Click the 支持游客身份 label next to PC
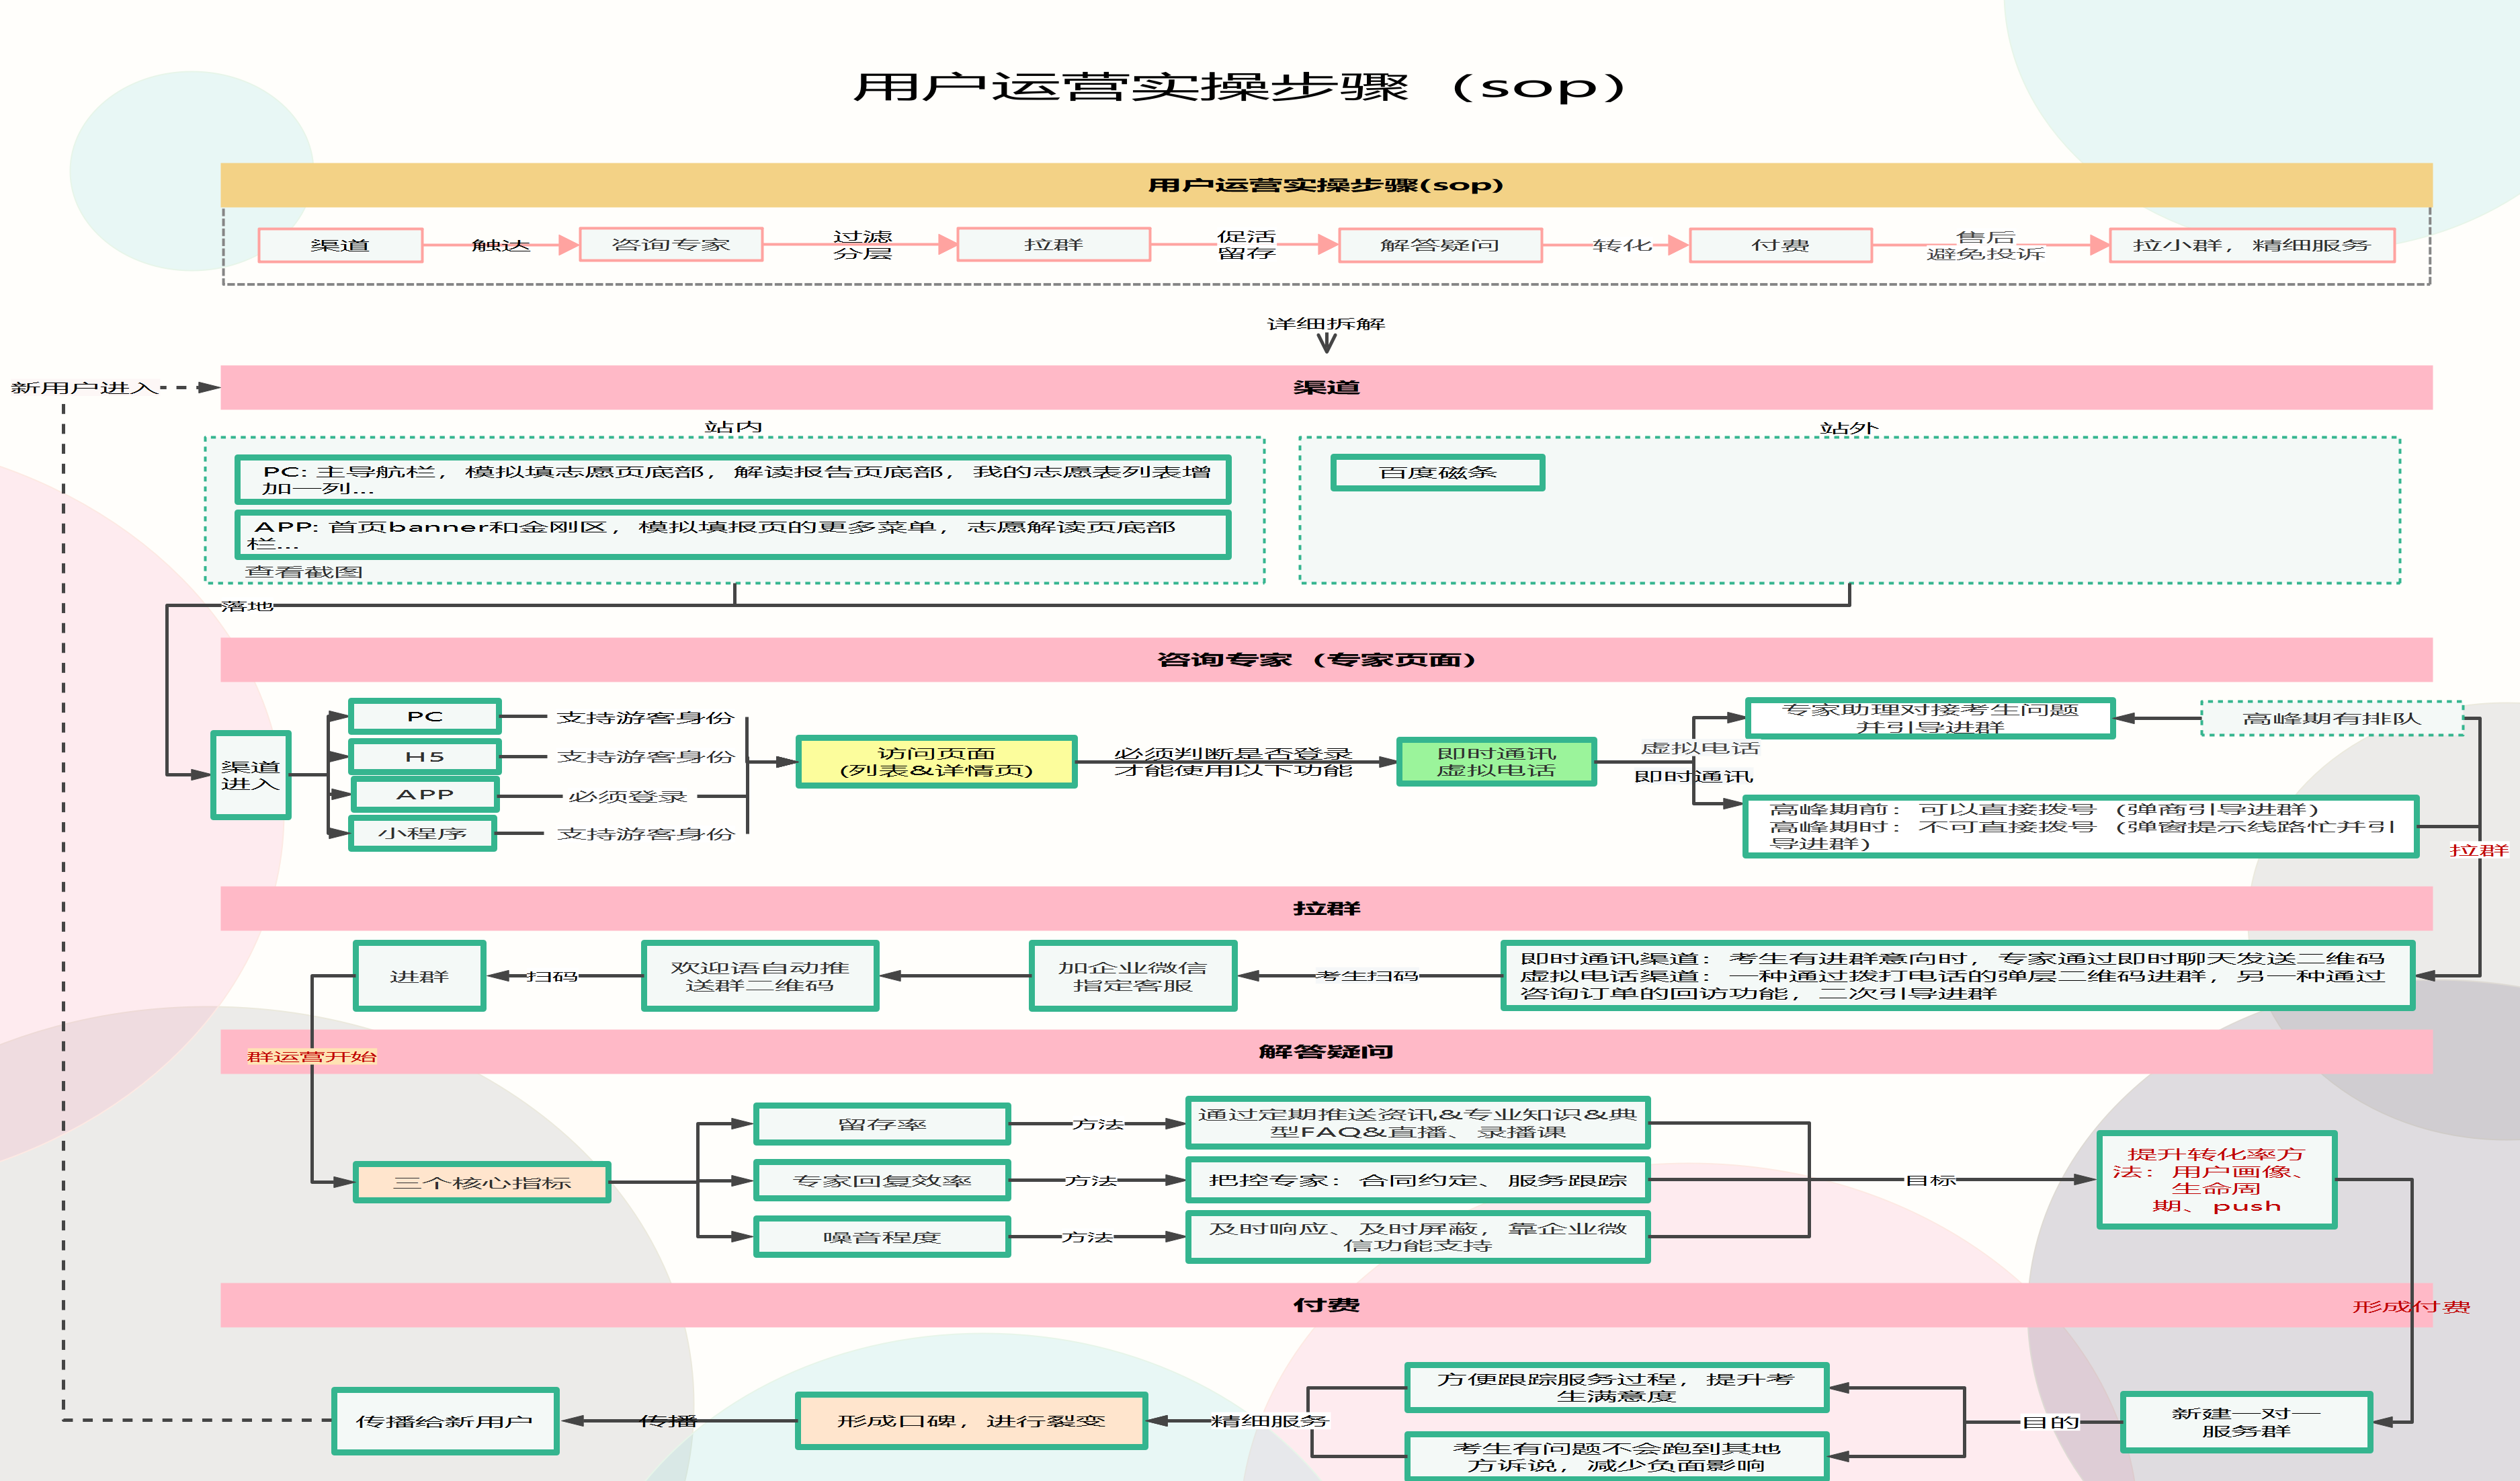Viewport: 2520px width, 1481px height. 645,717
